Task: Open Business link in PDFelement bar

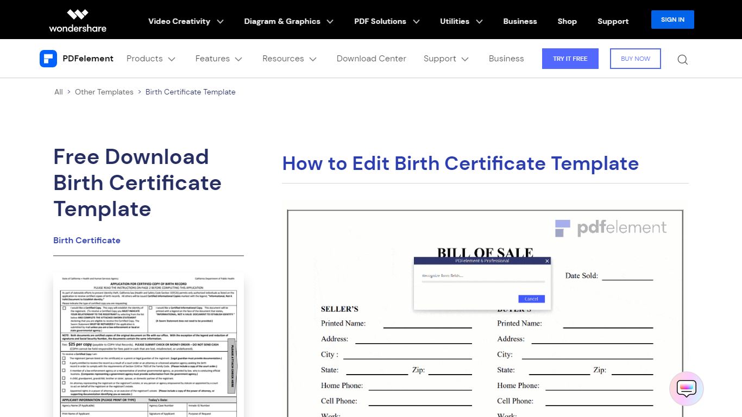Action: [506, 59]
